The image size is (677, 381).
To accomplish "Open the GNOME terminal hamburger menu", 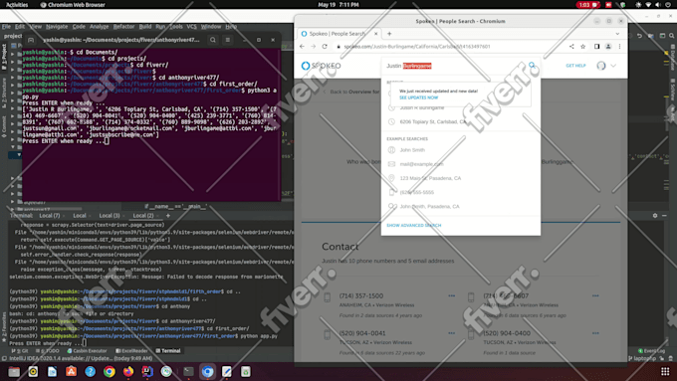I will (228, 40).
